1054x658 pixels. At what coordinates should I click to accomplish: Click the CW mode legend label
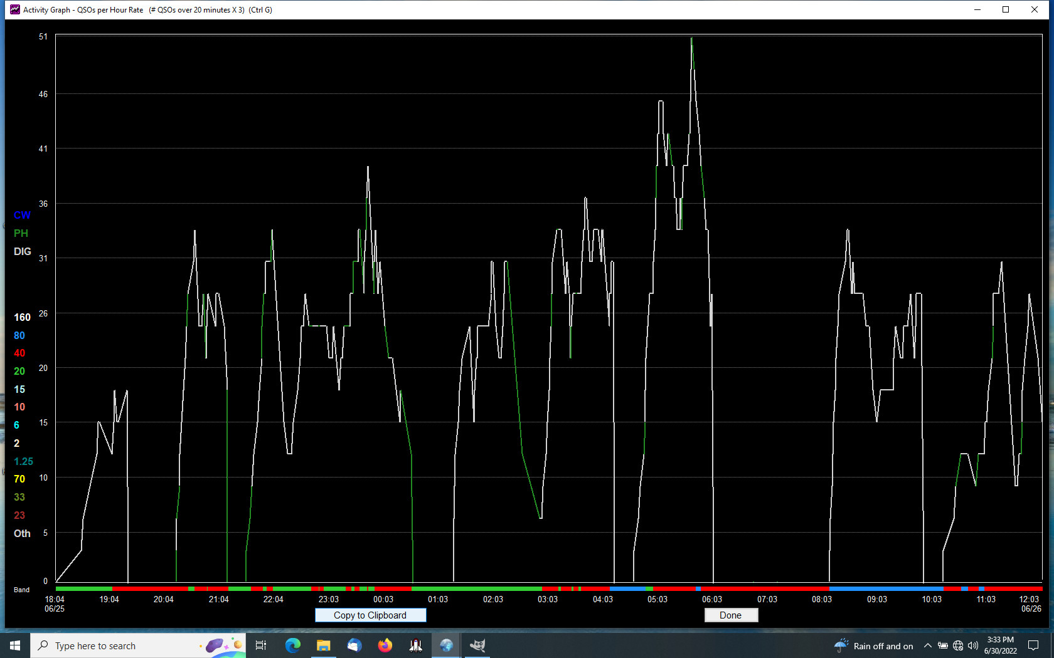pos(22,216)
